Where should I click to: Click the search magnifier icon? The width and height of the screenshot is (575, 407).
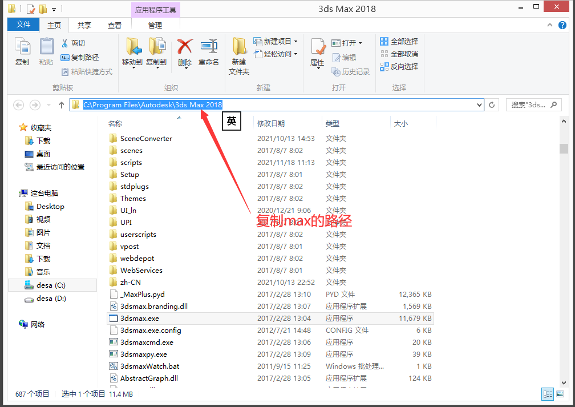point(554,104)
